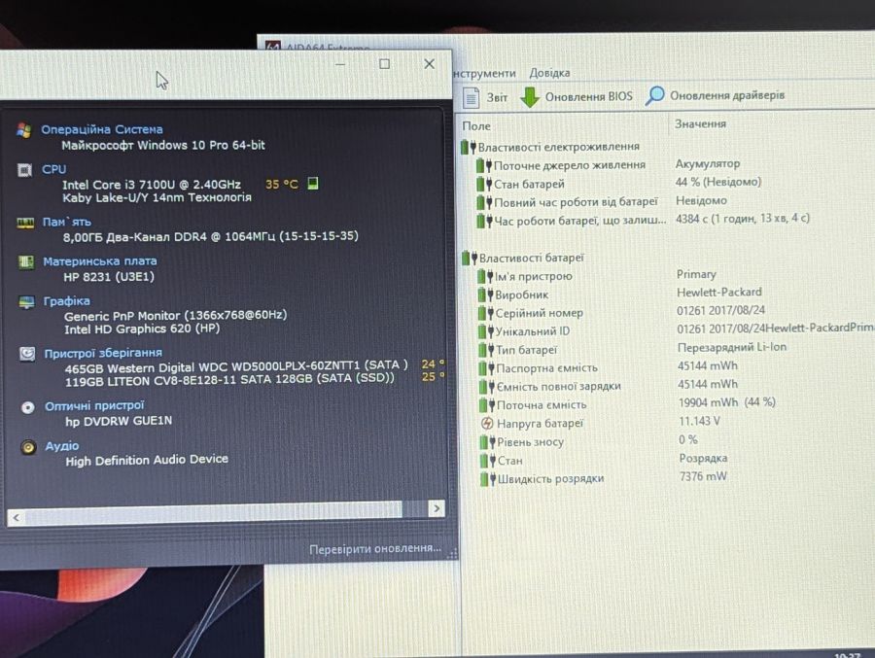
Task: Click the horizontal scrollbar left arrow in Speccy
Action: pyautogui.click(x=17, y=517)
